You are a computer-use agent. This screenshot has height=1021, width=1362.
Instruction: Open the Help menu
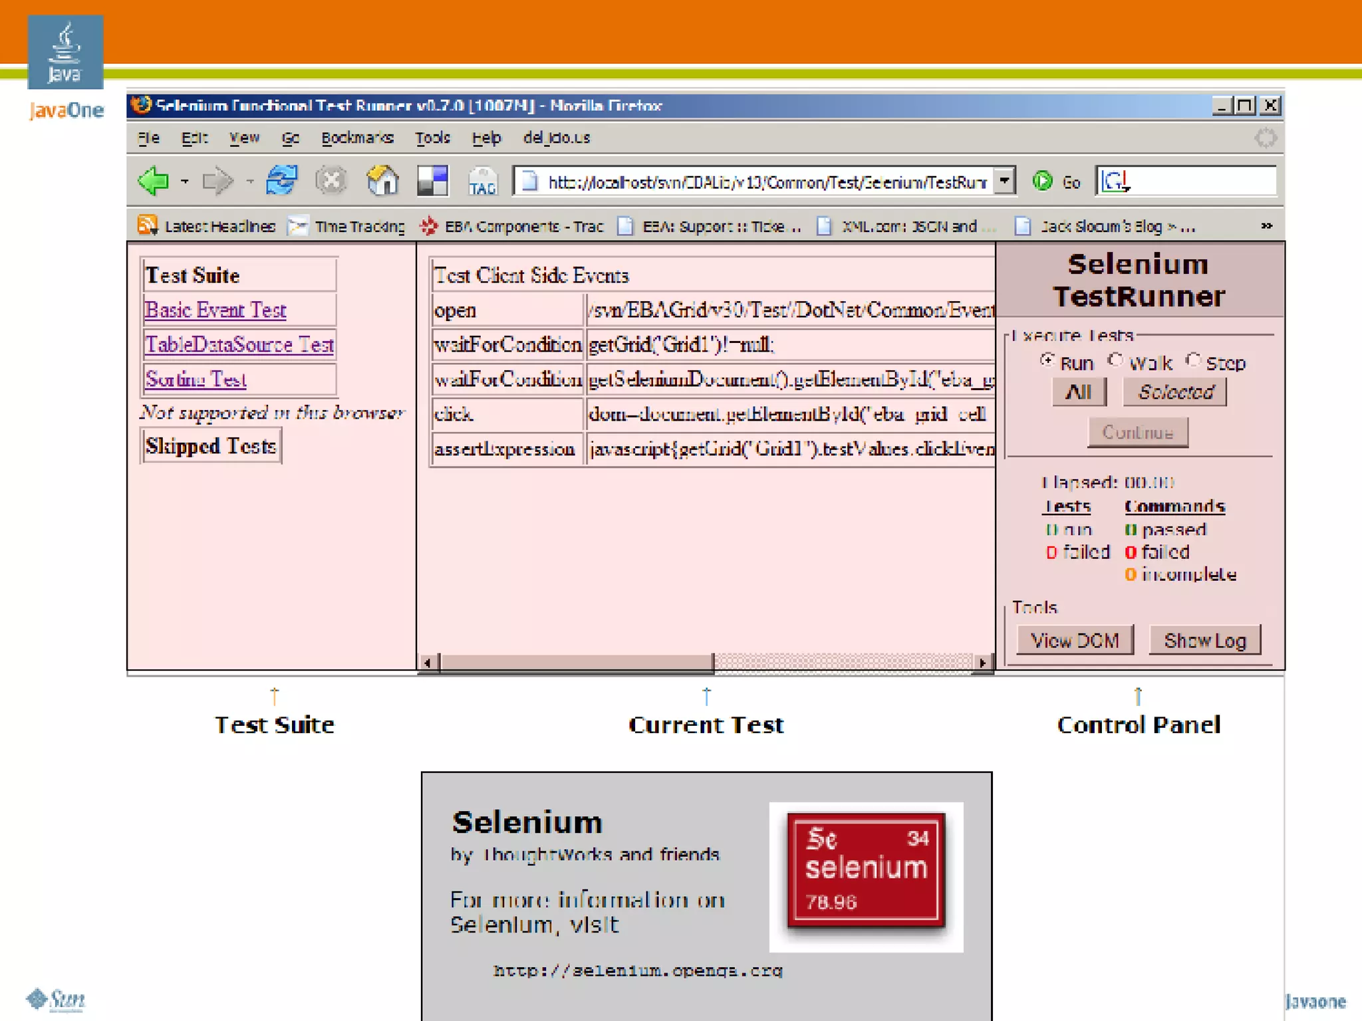click(x=487, y=138)
